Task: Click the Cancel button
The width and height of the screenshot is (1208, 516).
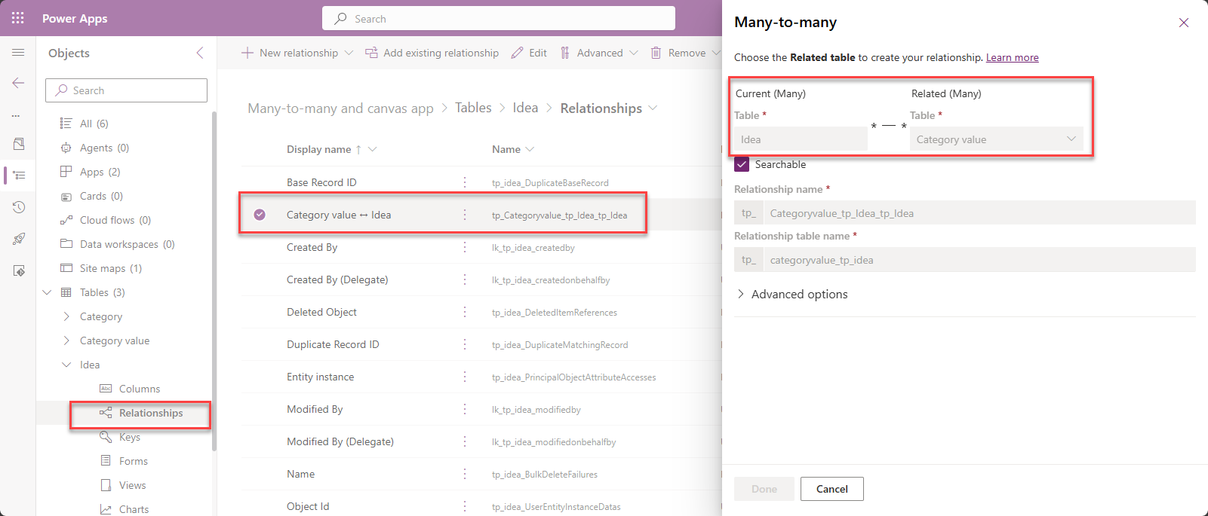Action: click(831, 489)
